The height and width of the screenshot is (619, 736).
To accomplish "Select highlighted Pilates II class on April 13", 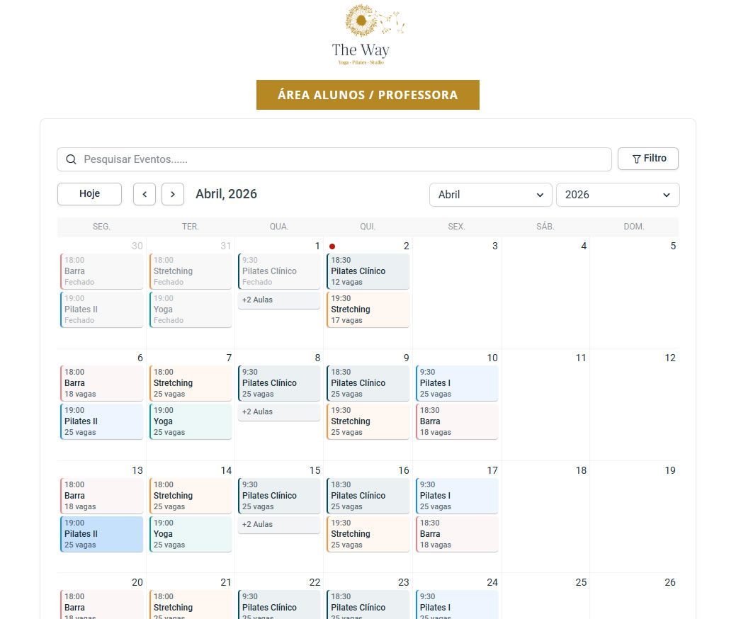I will (102, 534).
